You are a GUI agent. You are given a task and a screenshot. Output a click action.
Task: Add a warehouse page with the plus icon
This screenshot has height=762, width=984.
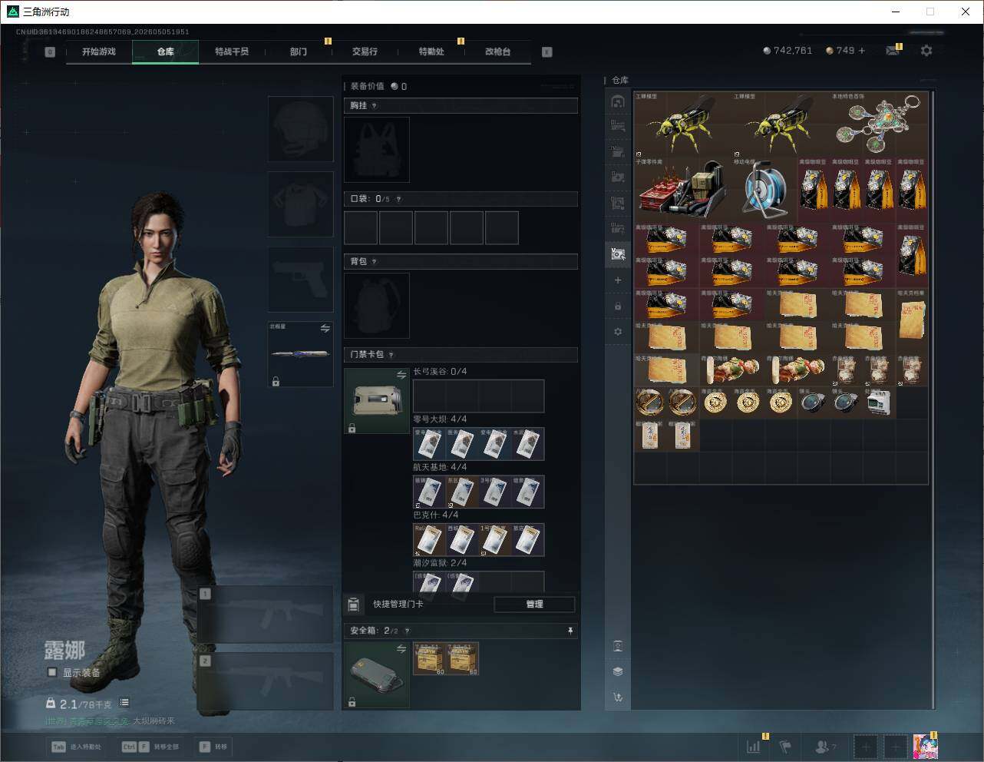click(x=618, y=280)
